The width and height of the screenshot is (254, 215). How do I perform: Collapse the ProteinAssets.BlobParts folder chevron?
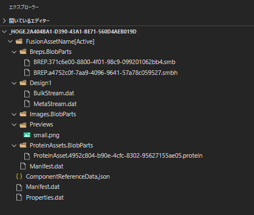click(14, 145)
